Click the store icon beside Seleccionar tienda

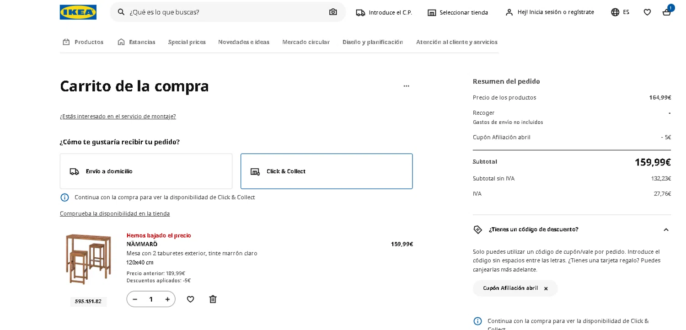[432, 13]
